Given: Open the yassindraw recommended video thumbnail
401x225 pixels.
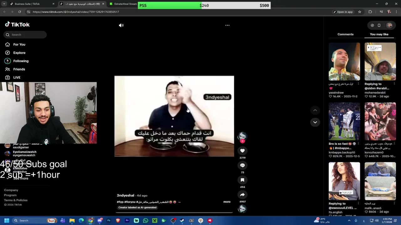Looking at the screenshot, I should [x=344, y=62].
